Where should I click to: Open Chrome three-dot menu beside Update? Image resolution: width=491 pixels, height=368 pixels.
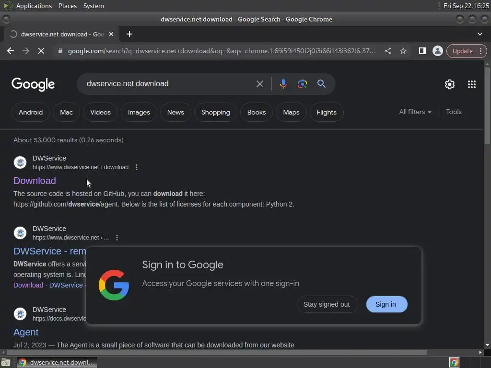[x=480, y=51]
